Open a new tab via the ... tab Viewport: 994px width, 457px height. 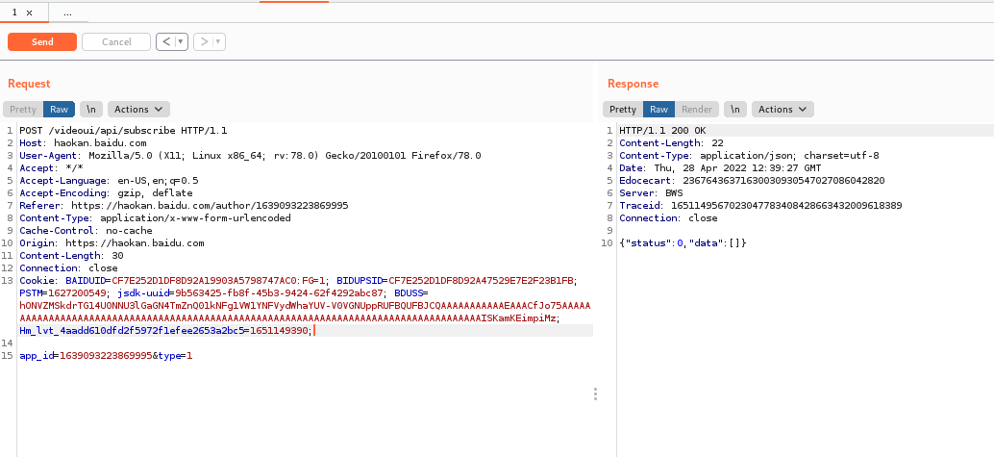67,13
